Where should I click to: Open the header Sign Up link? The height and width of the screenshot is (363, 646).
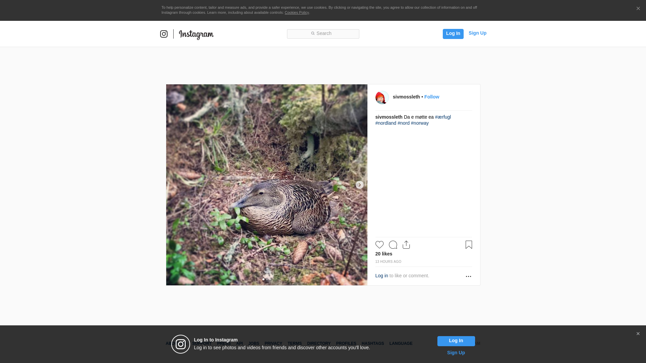[x=477, y=33]
